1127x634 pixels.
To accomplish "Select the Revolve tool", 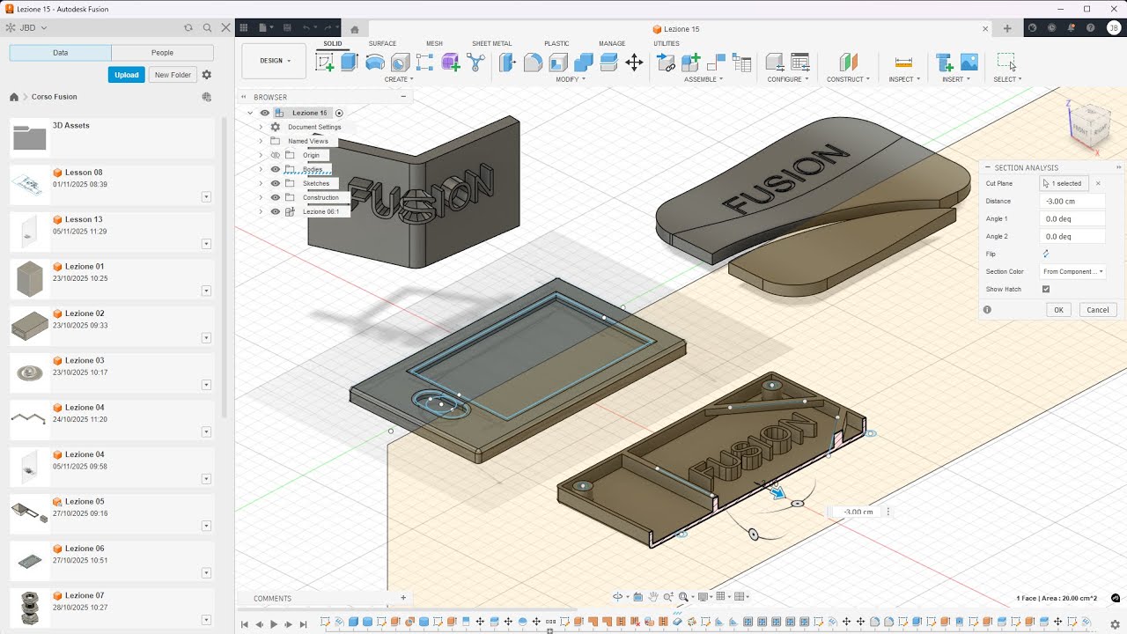I will click(x=375, y=63).
